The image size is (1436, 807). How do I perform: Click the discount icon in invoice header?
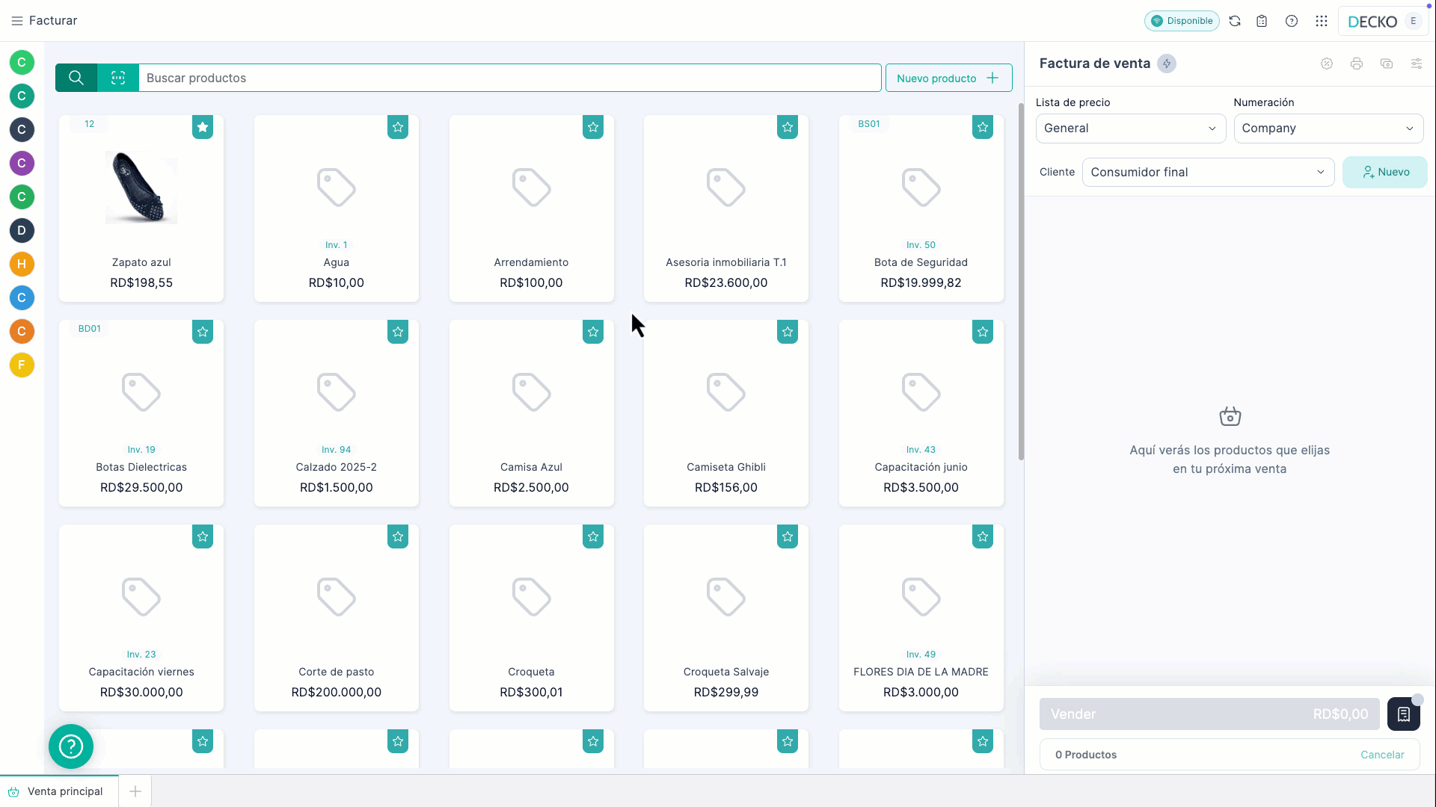[1327, 64]
